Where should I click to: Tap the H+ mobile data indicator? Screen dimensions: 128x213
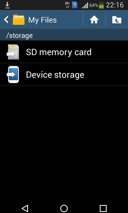click(x=68, y=5)
